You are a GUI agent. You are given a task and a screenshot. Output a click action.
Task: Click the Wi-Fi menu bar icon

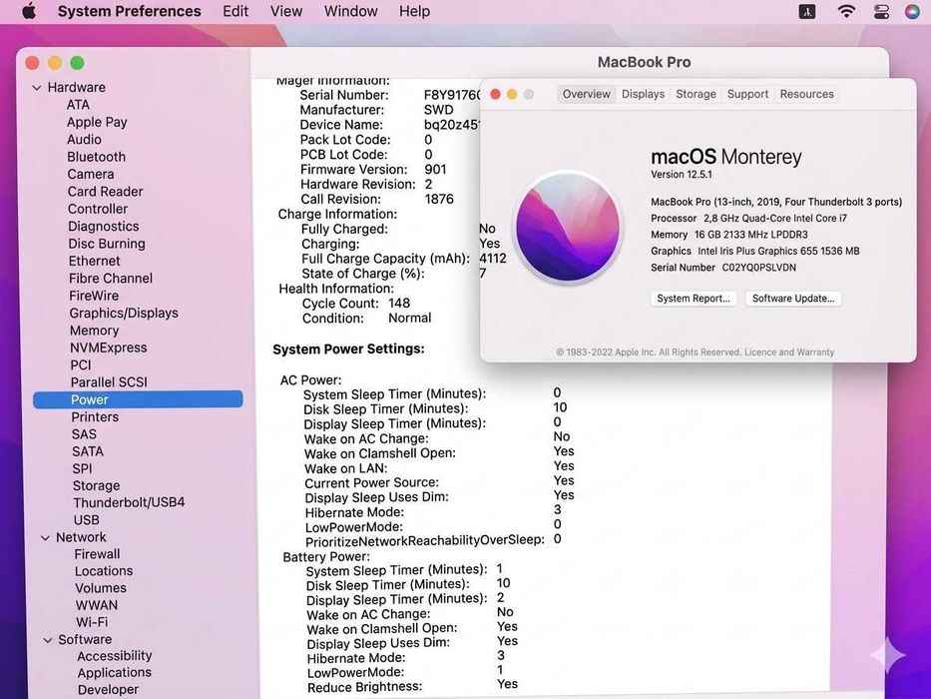click(x=846, y=11)
